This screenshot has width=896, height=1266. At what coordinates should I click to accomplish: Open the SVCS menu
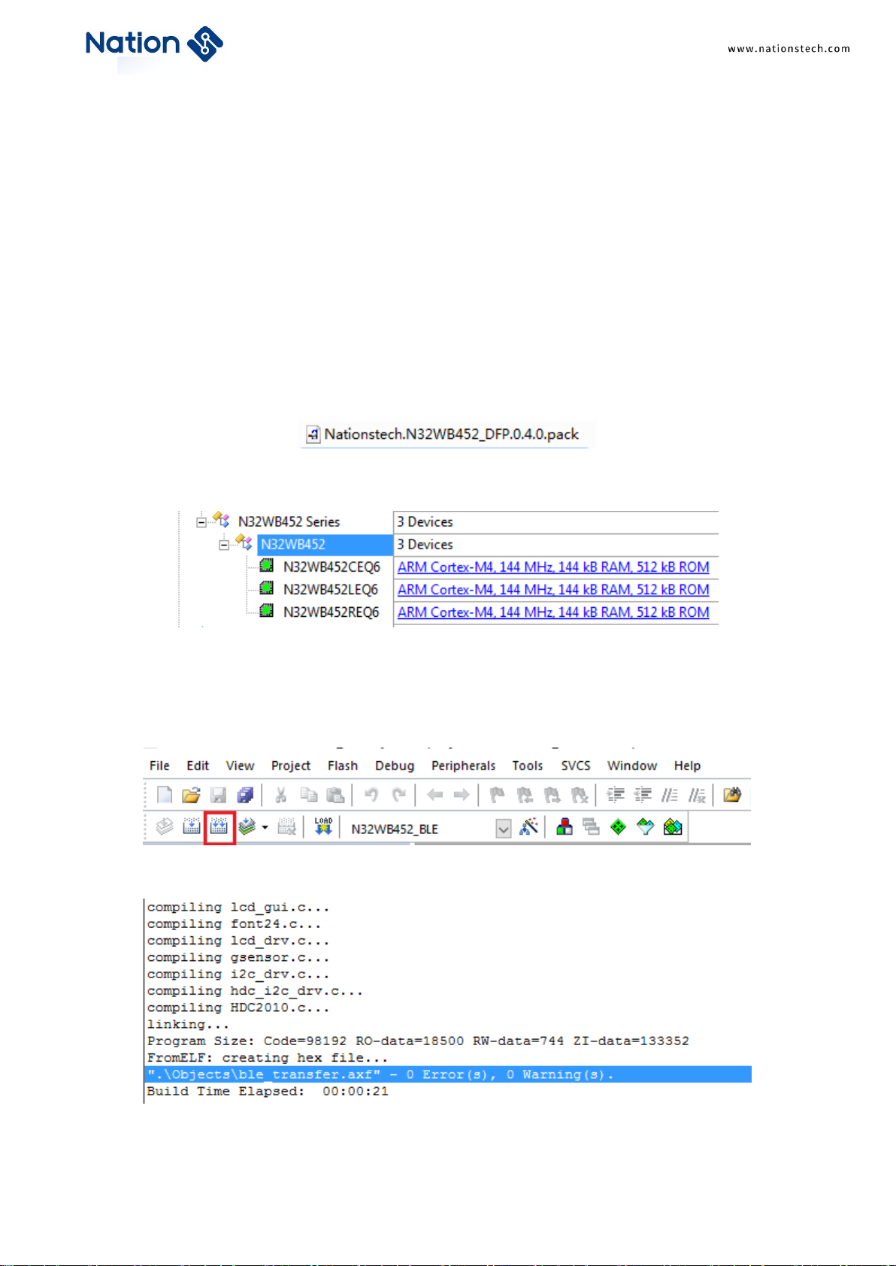coord(576,766)
